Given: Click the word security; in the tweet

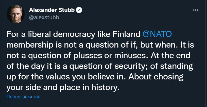Looking at the screenshot, I should tap(130, 66).
